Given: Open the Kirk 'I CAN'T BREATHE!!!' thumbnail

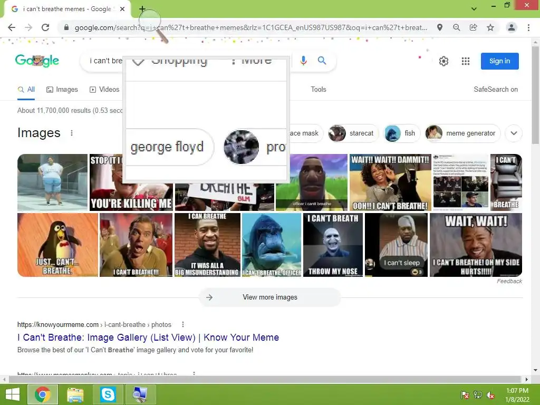Looking at the screenshot, I should click(136, 245).
